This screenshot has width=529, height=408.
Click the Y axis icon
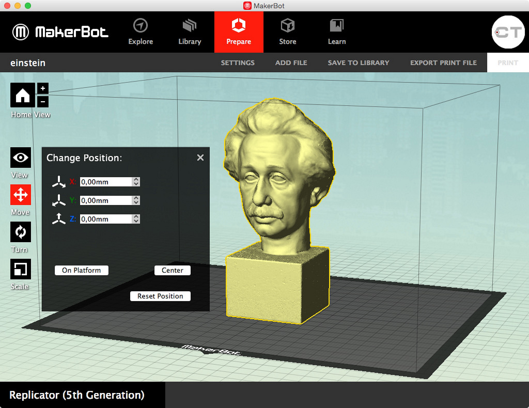[59, 200]
